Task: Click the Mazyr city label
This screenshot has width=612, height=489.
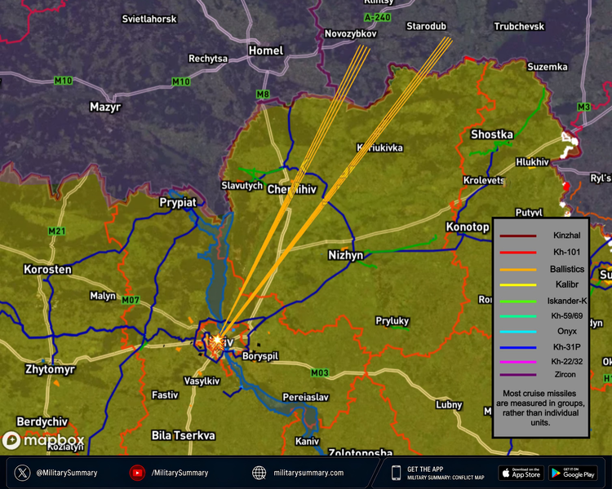Action: click(x=105, y=107)
